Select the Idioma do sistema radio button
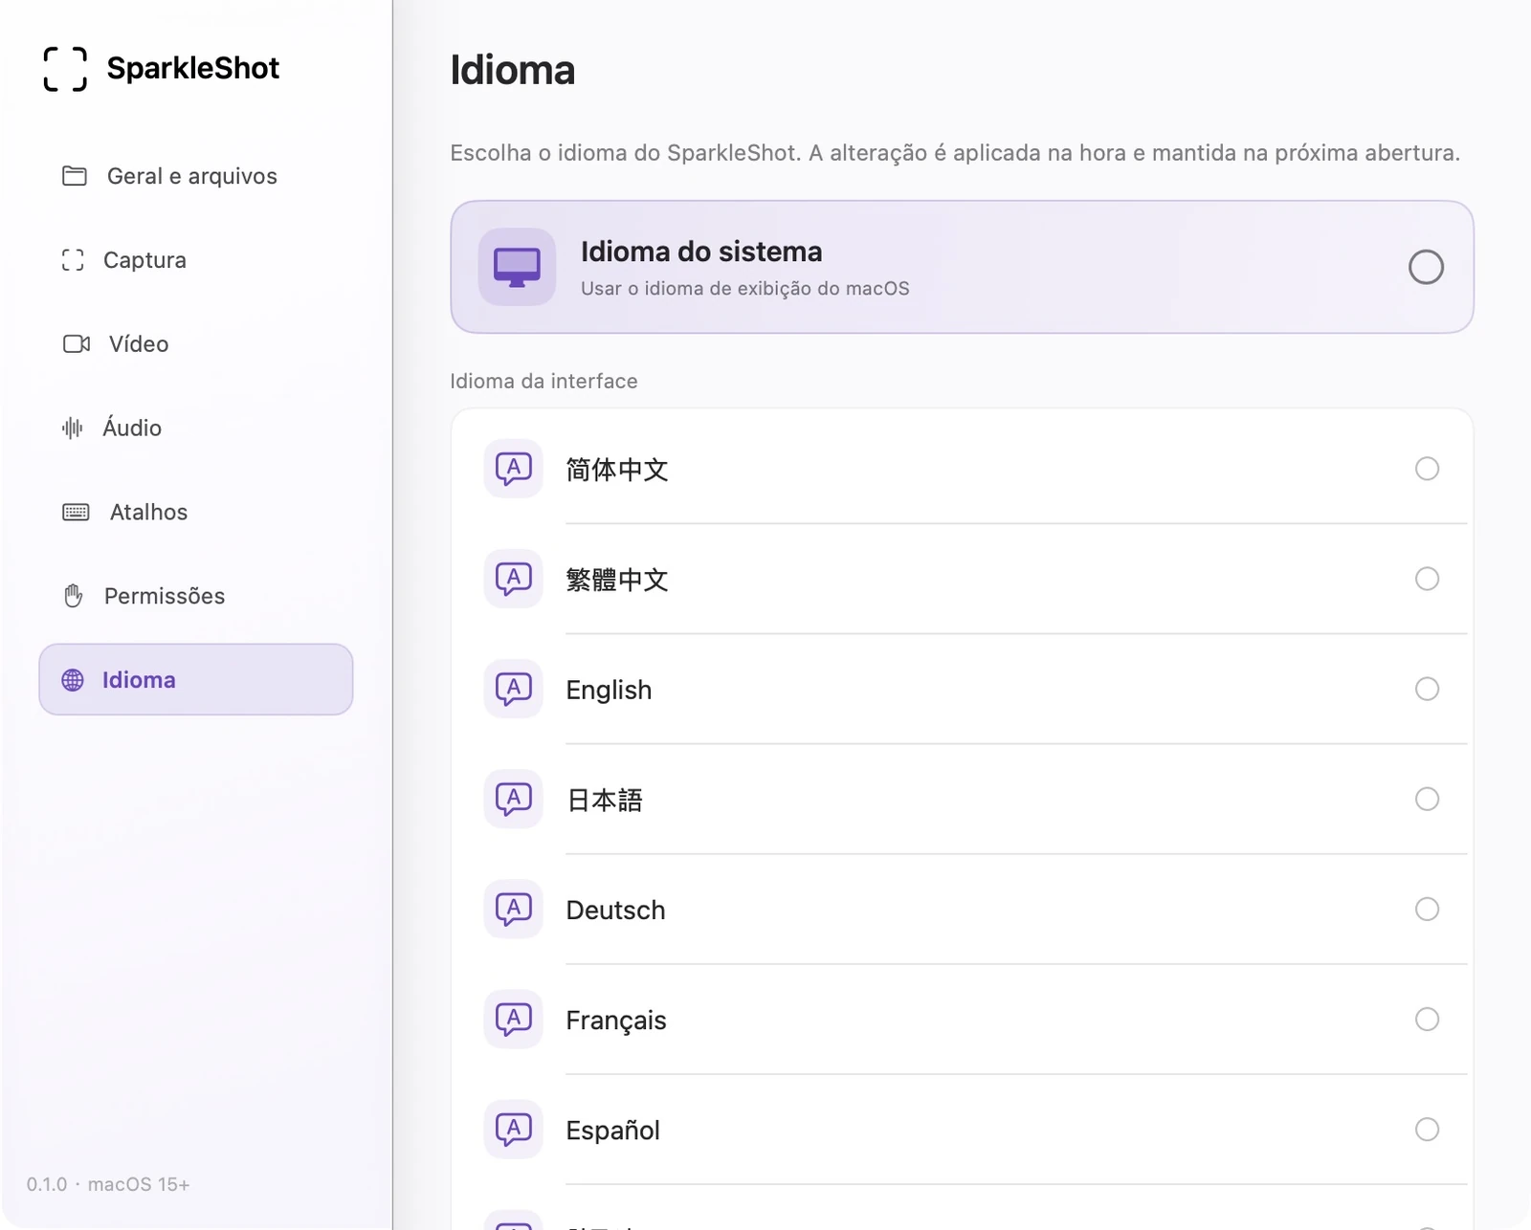 (1426, 267)
